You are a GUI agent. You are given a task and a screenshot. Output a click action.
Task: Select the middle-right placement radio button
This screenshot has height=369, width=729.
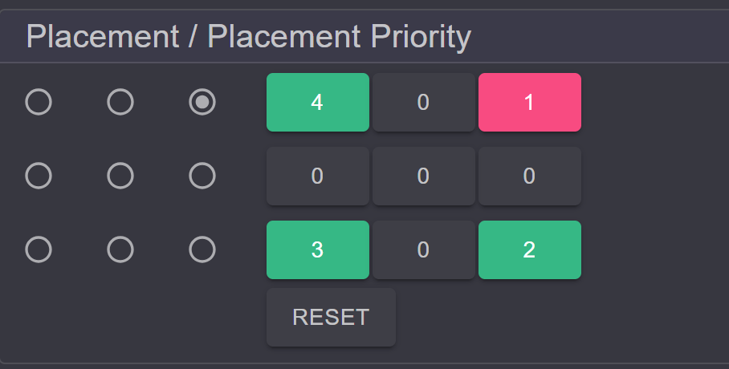tap(202, 176)
